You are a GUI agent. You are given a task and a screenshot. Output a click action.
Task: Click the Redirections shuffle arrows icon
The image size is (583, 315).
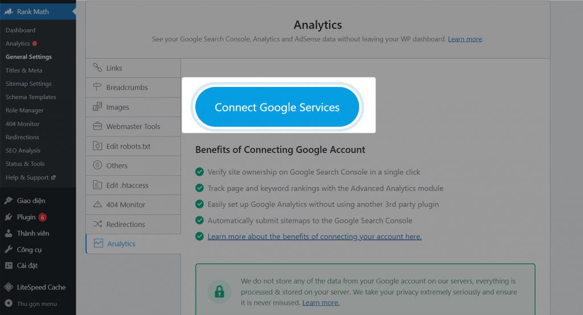pyautogui.click(x=97, y=223)
